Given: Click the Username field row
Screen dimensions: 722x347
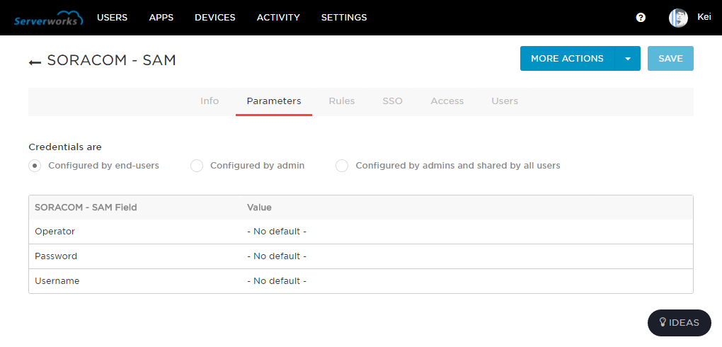Looking at the screenshot, I should (x=361, y=281).
